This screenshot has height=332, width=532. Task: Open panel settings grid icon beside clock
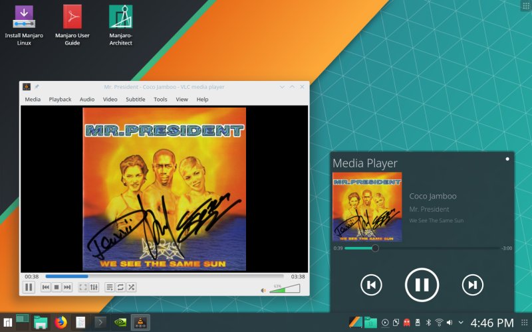(525, 322)
